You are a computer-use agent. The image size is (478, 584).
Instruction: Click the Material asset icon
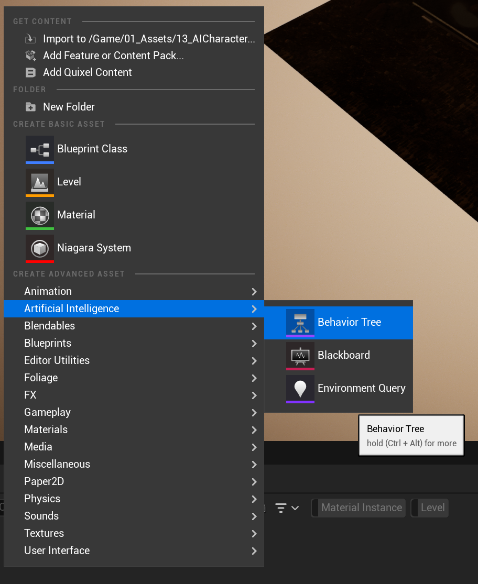(39, 216)
